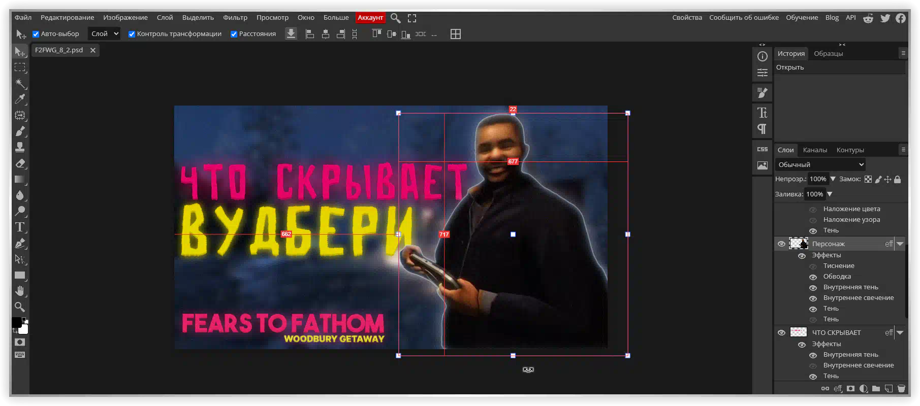Open the Файл menu

(x=23, y=18)
